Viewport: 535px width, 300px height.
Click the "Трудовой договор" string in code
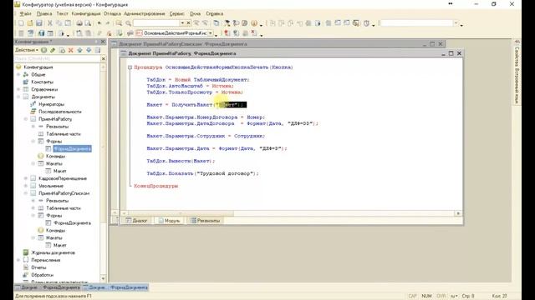tap(226, 173)
